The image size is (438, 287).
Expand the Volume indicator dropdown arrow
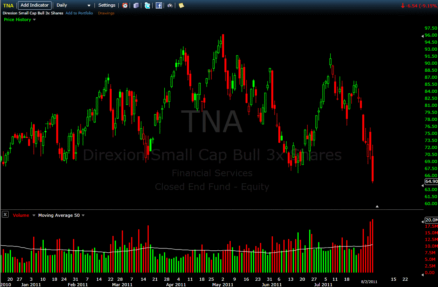tap(34, 215)
